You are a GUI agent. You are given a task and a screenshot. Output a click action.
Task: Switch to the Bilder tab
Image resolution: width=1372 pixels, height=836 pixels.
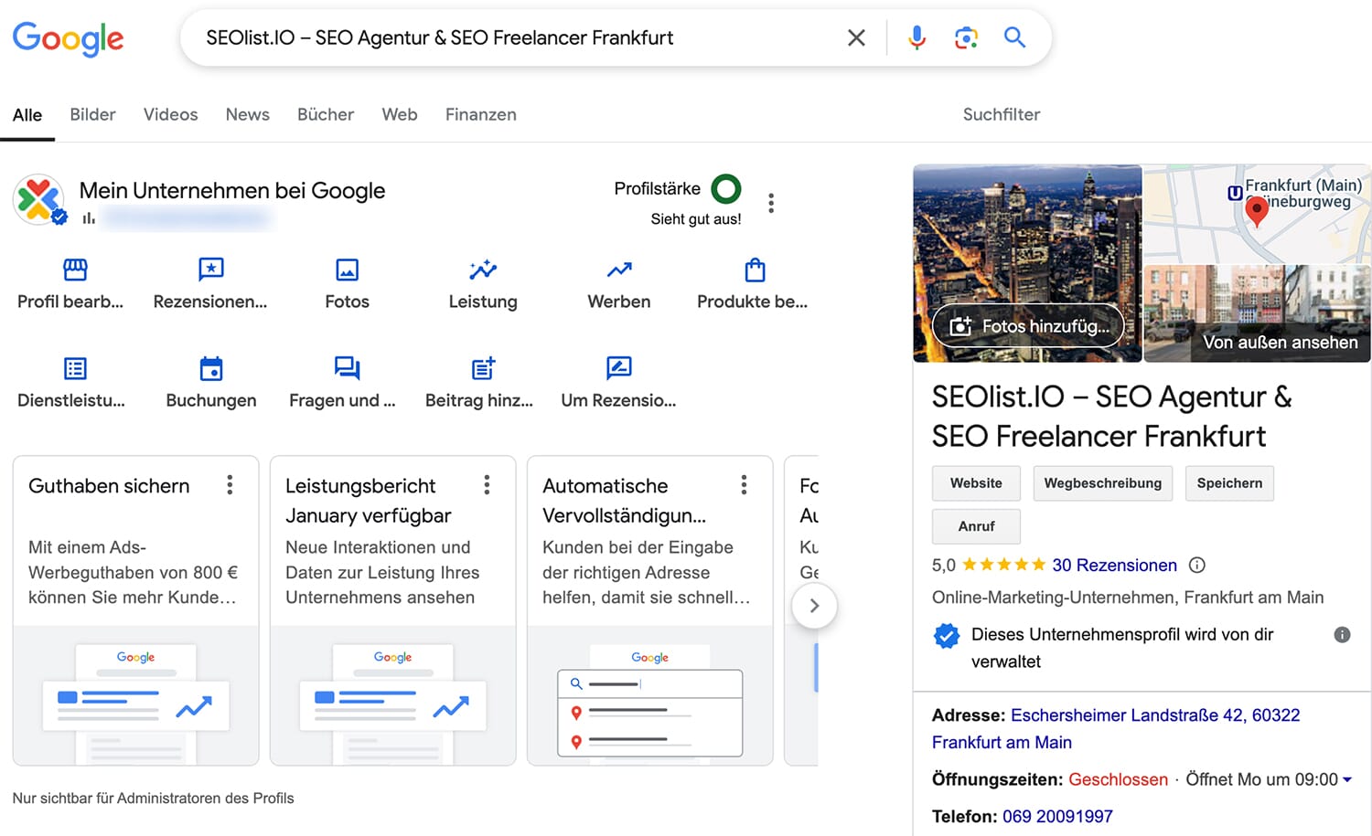pos(92,114)
